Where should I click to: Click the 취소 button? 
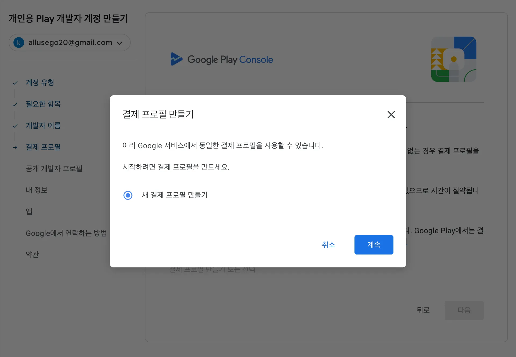tap(328, 245)
